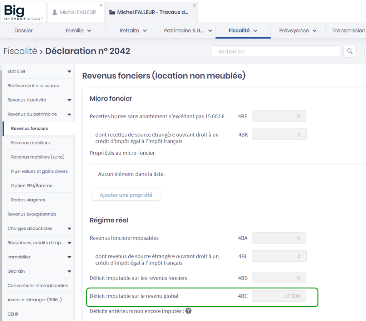This screenshot has height=321, width=366.
Task: Click the help question mark icon
Action: tap(188, 311)
